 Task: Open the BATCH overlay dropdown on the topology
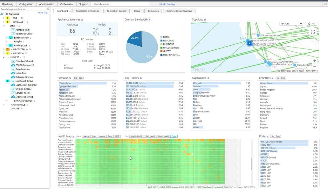290,23
